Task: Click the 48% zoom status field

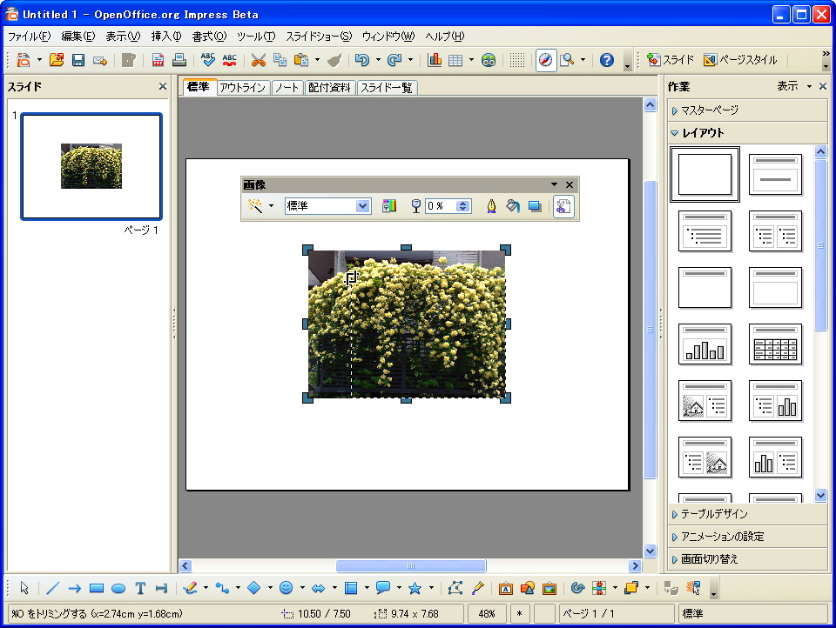Action: coord(487,613)
